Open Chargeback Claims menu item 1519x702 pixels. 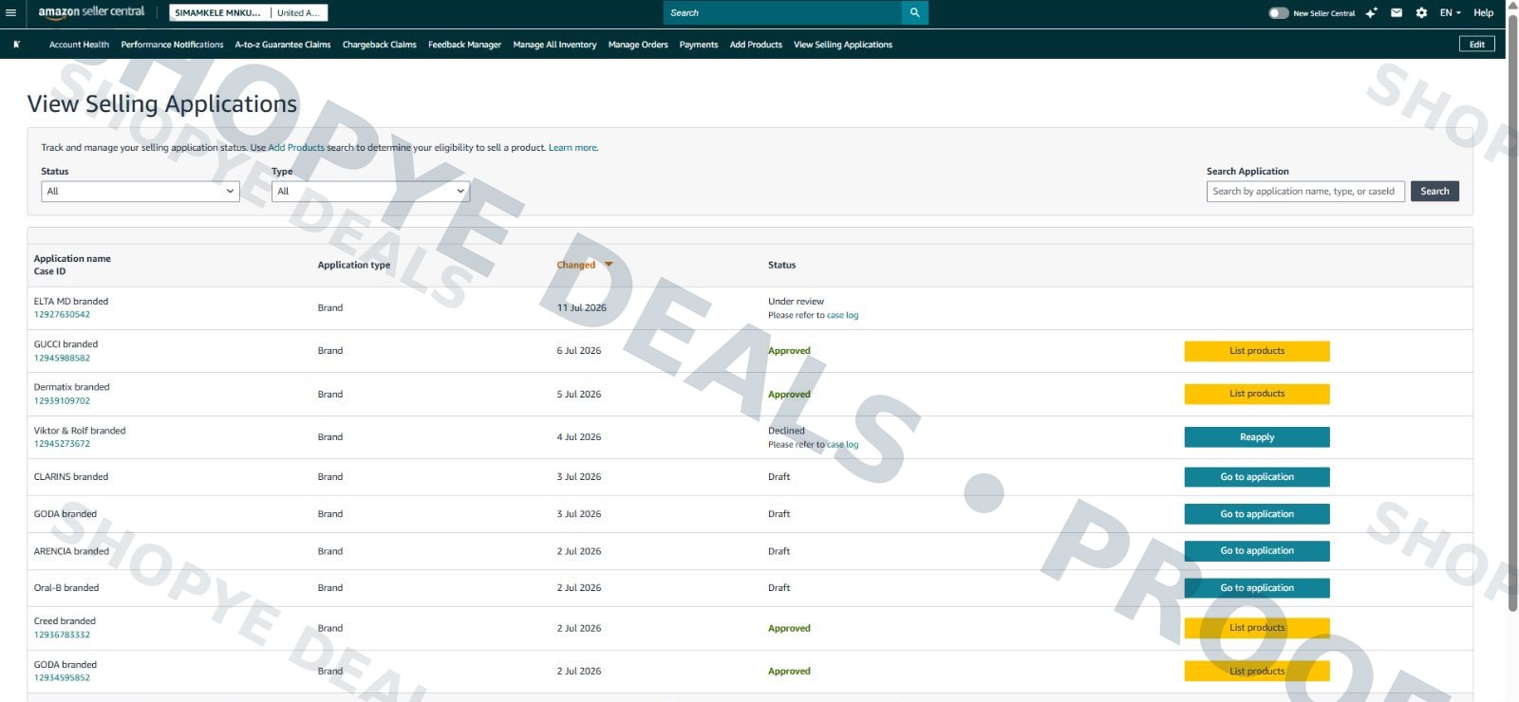(380, 45)
